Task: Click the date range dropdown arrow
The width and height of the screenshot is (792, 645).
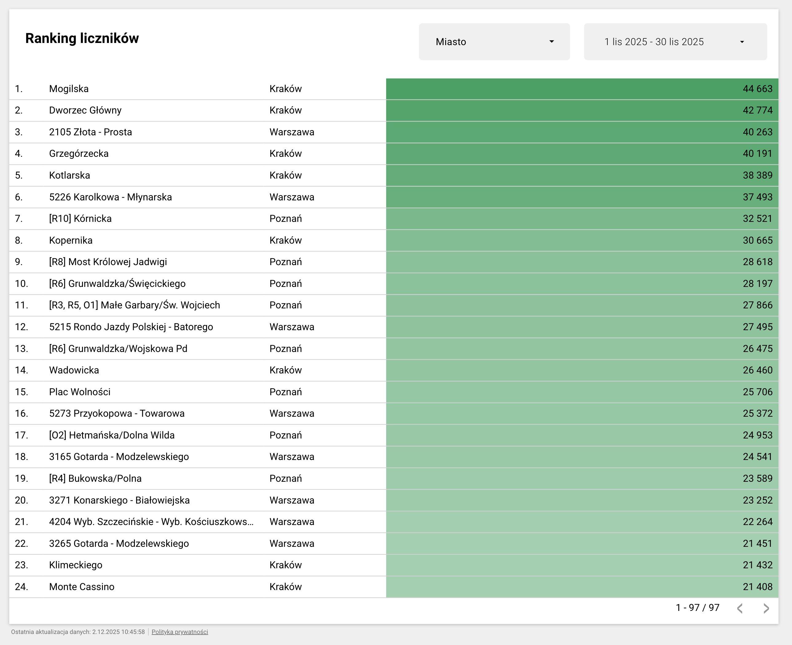Action: point(742,42)
